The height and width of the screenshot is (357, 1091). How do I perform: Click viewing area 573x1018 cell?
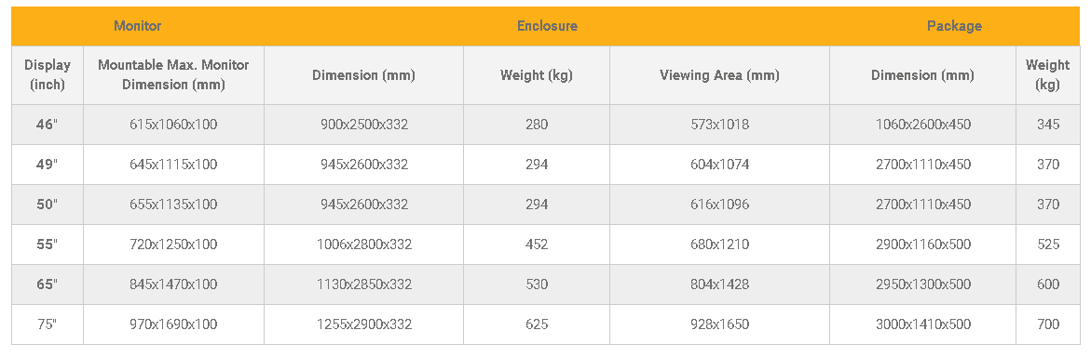[x=719, y=125]
